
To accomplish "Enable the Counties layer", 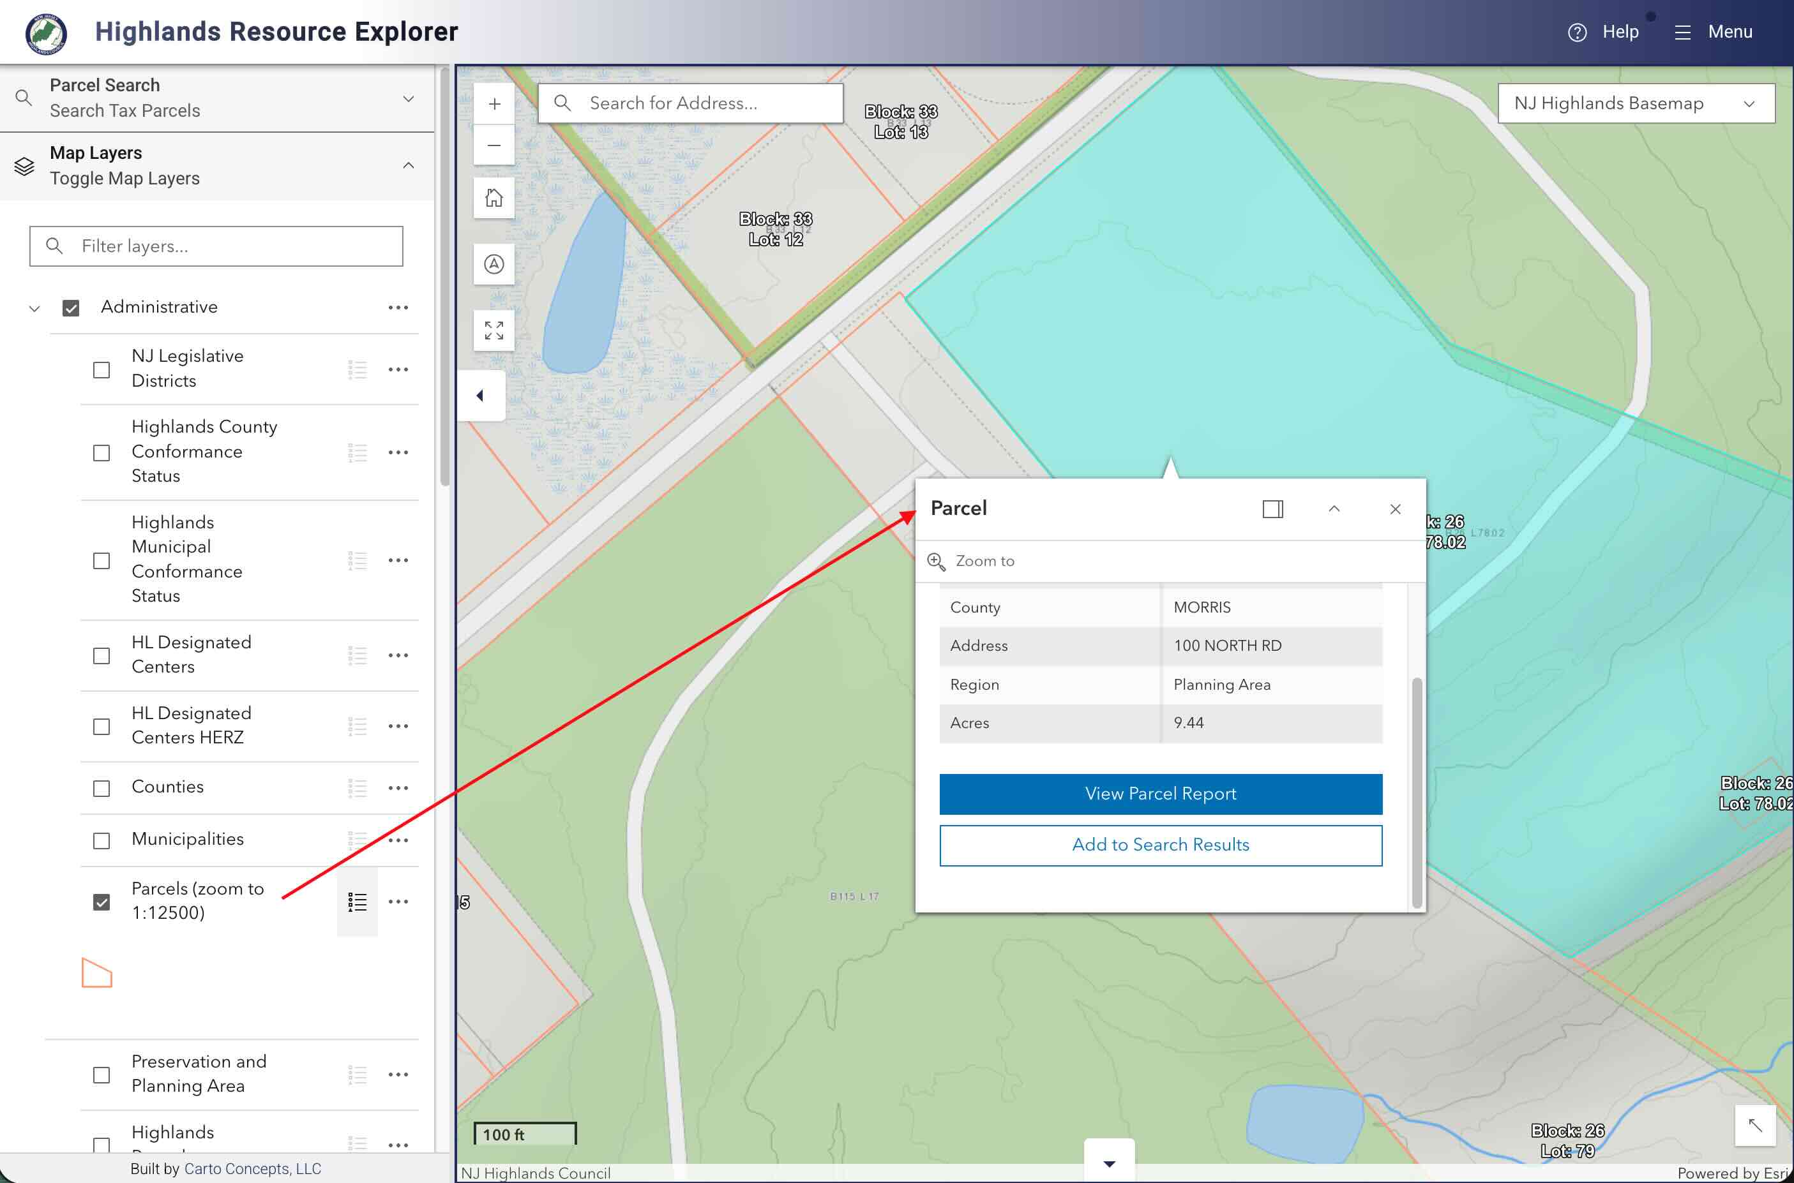I will (x=101, y=787).
